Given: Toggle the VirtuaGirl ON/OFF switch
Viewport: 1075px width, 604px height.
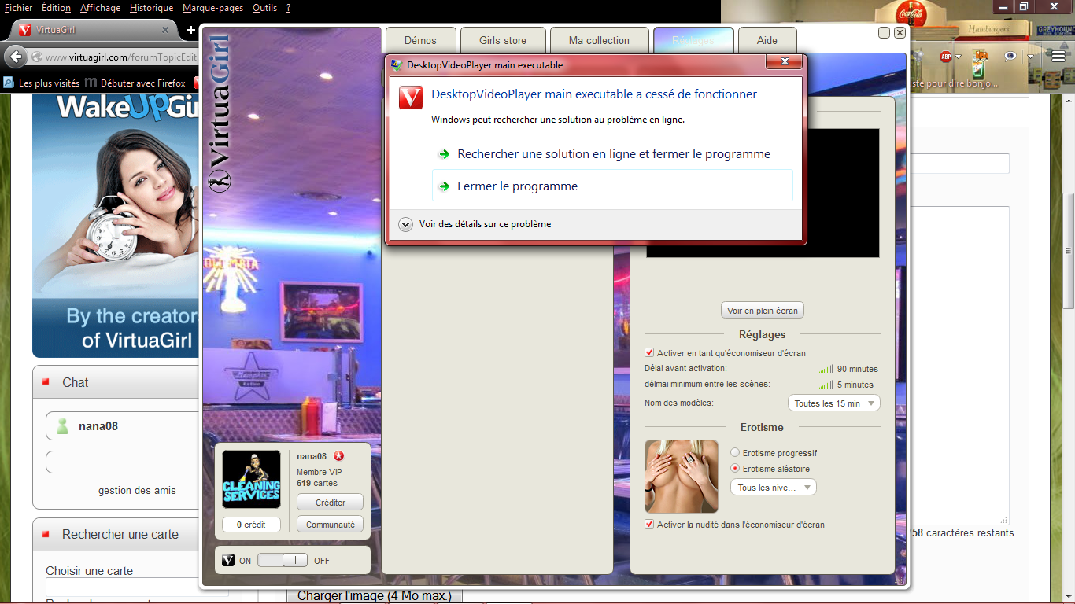Looking at the screenshot, I should pos(283,561).
